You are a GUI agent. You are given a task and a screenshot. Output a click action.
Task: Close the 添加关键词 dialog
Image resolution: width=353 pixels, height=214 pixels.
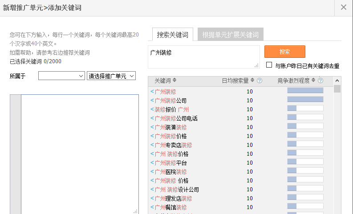point(343,8)
